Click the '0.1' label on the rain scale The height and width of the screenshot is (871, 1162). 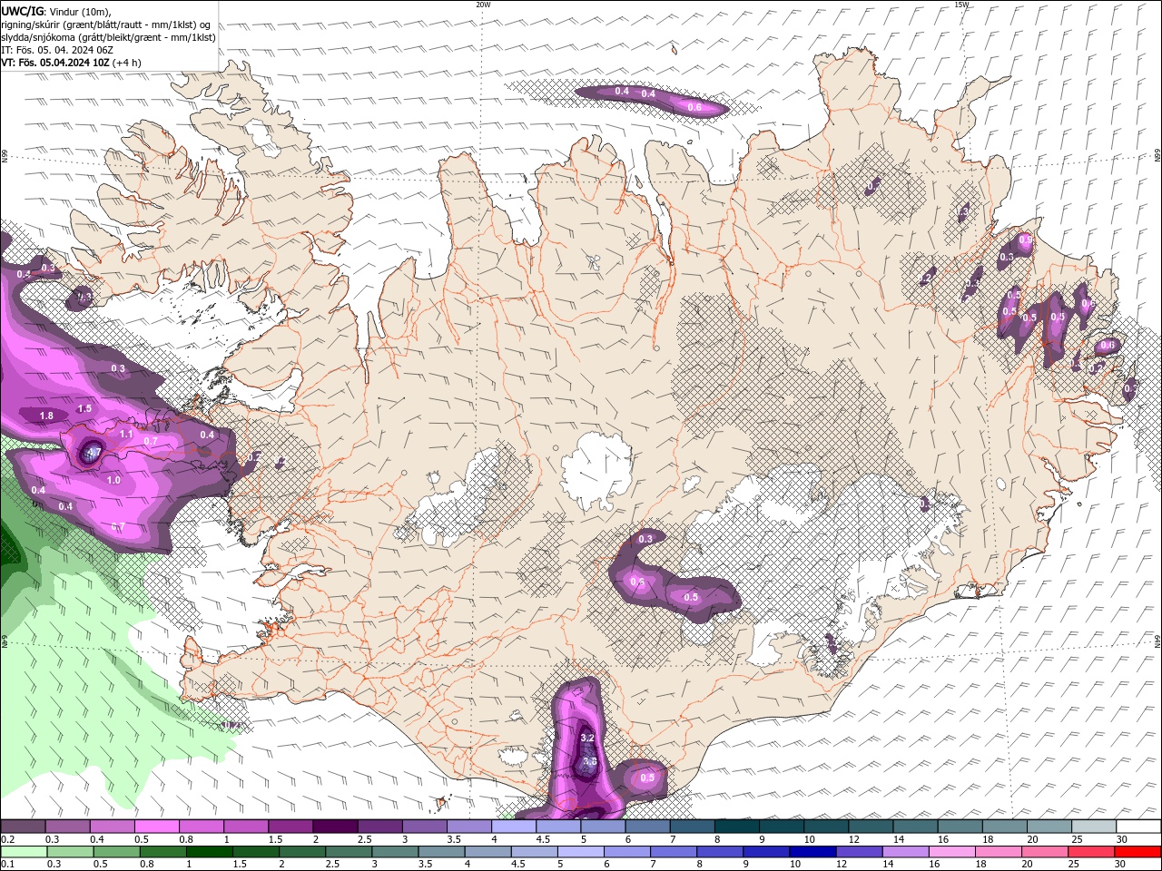(7, 865)
